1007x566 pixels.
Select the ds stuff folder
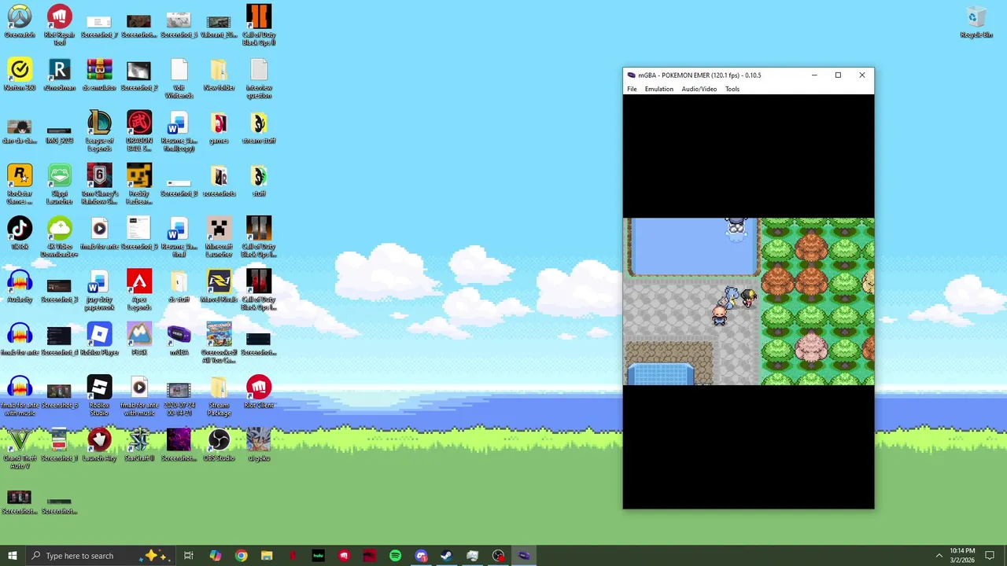click(x=179, y=285)
